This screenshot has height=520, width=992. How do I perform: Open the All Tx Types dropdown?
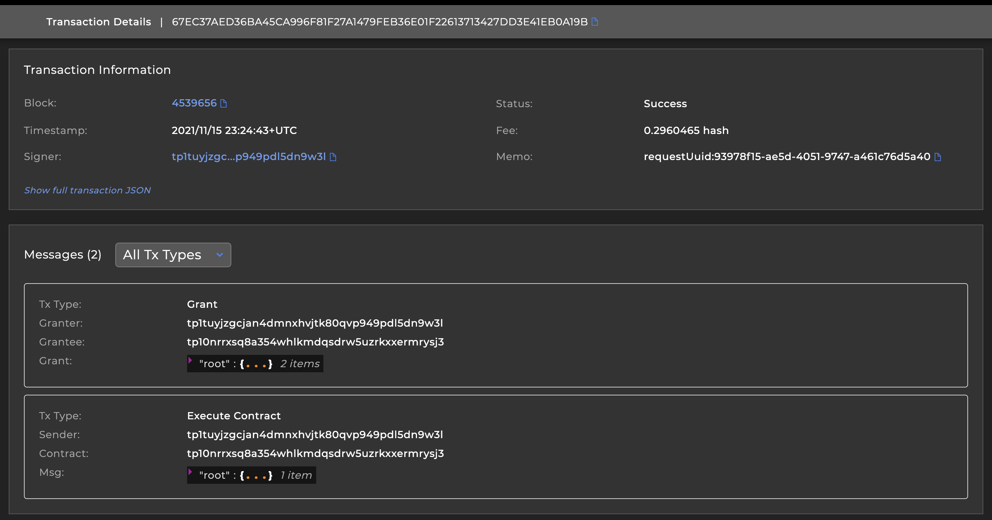coord(173,255)
